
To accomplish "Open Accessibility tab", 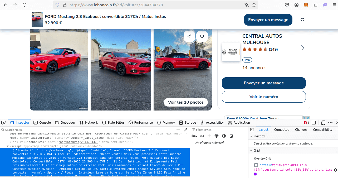I will [x=212, y=123].
